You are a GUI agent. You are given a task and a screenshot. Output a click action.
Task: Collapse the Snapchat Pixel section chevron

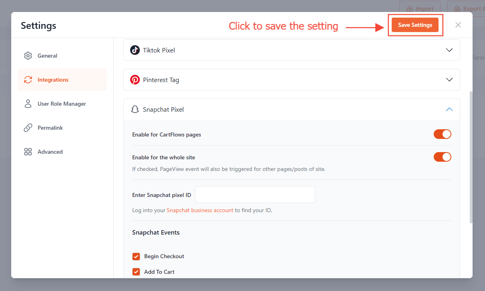tap(449, 109)
